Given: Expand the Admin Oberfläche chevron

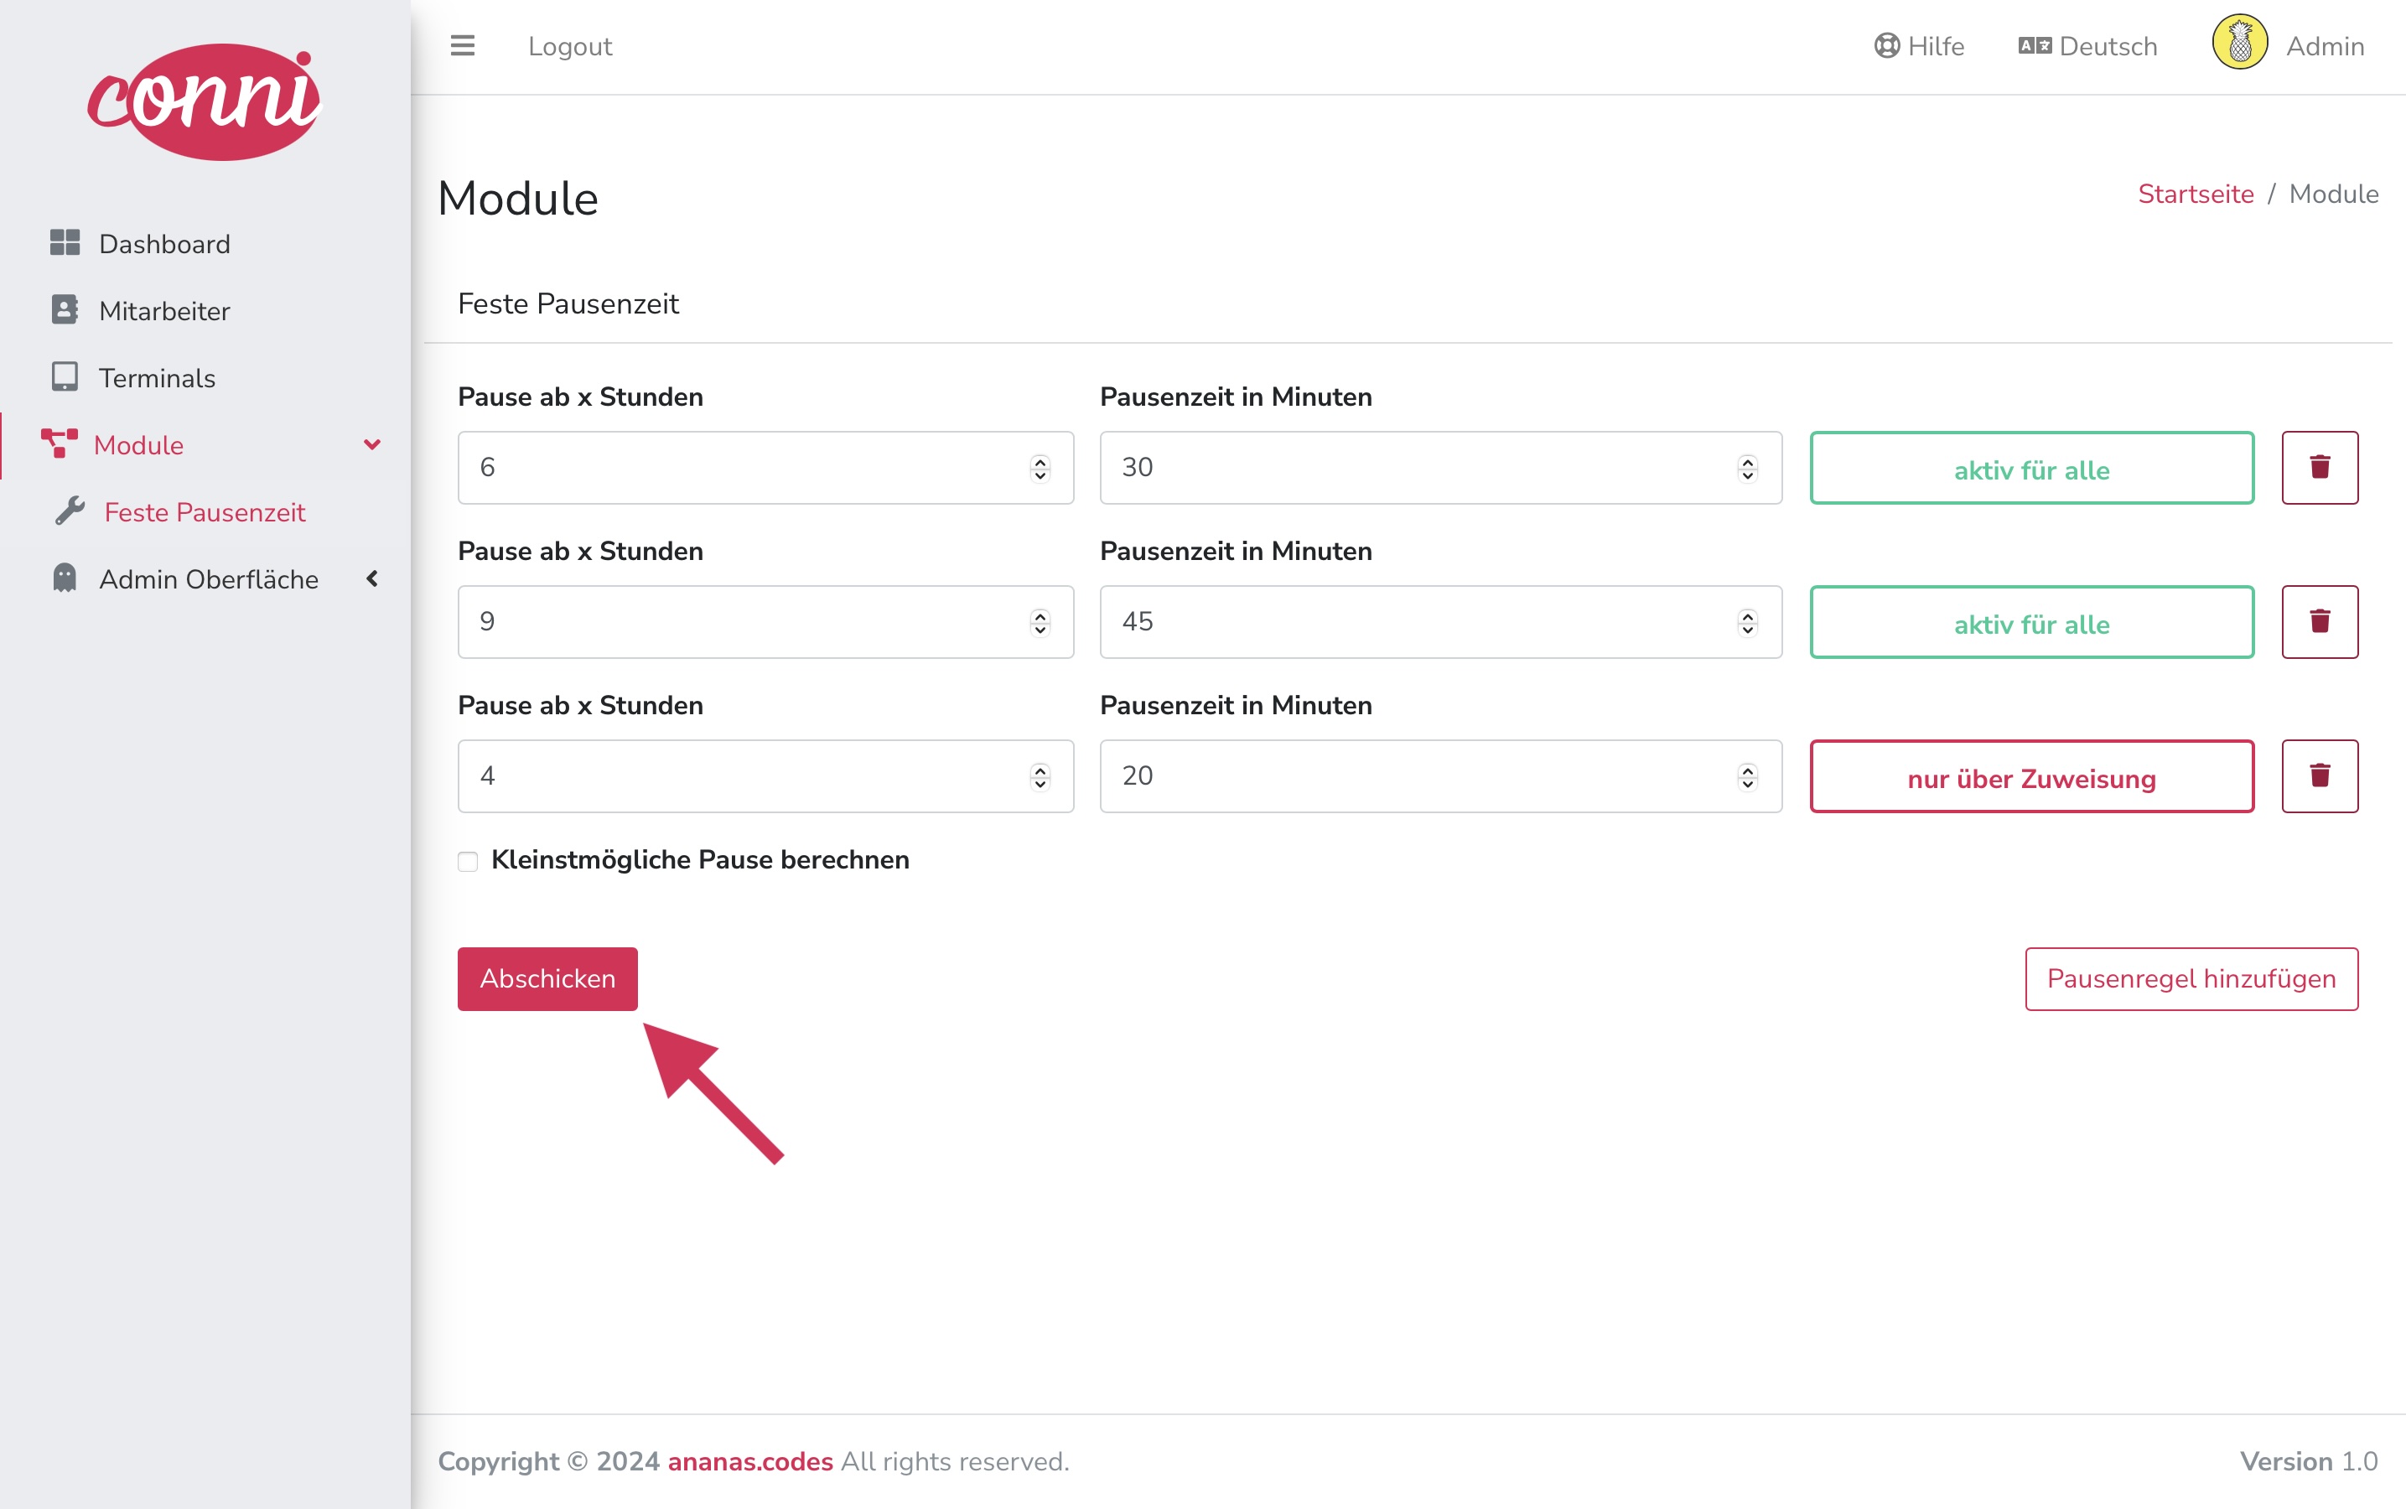Looking at the screenshot, I should pyautogui.click(x=372, y=578).
